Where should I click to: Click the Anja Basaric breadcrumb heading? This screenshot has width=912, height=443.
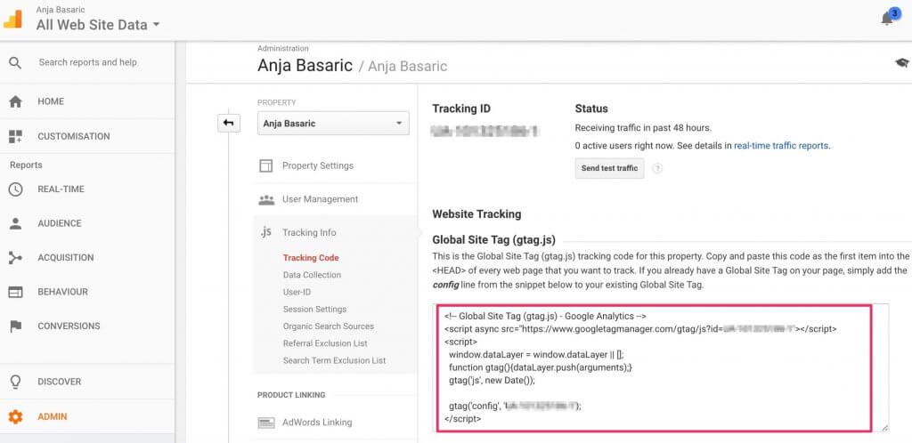[x=305, y=65]
